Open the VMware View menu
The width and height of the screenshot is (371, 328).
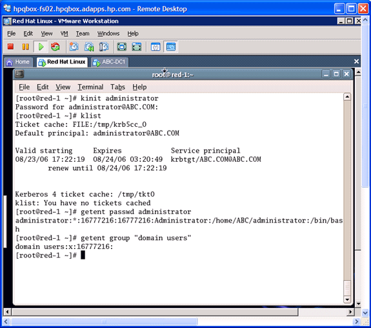[46, 34]
